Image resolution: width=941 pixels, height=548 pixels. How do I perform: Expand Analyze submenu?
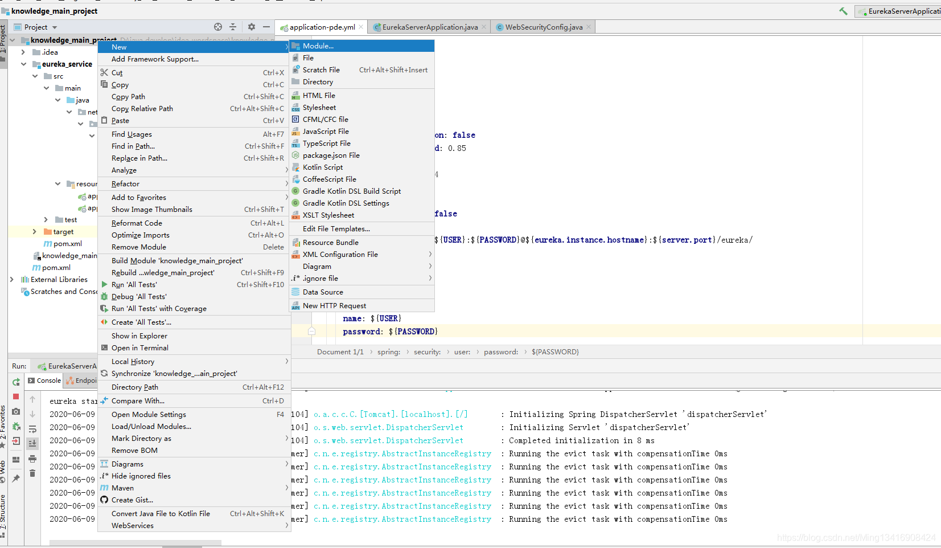[194, 170]
